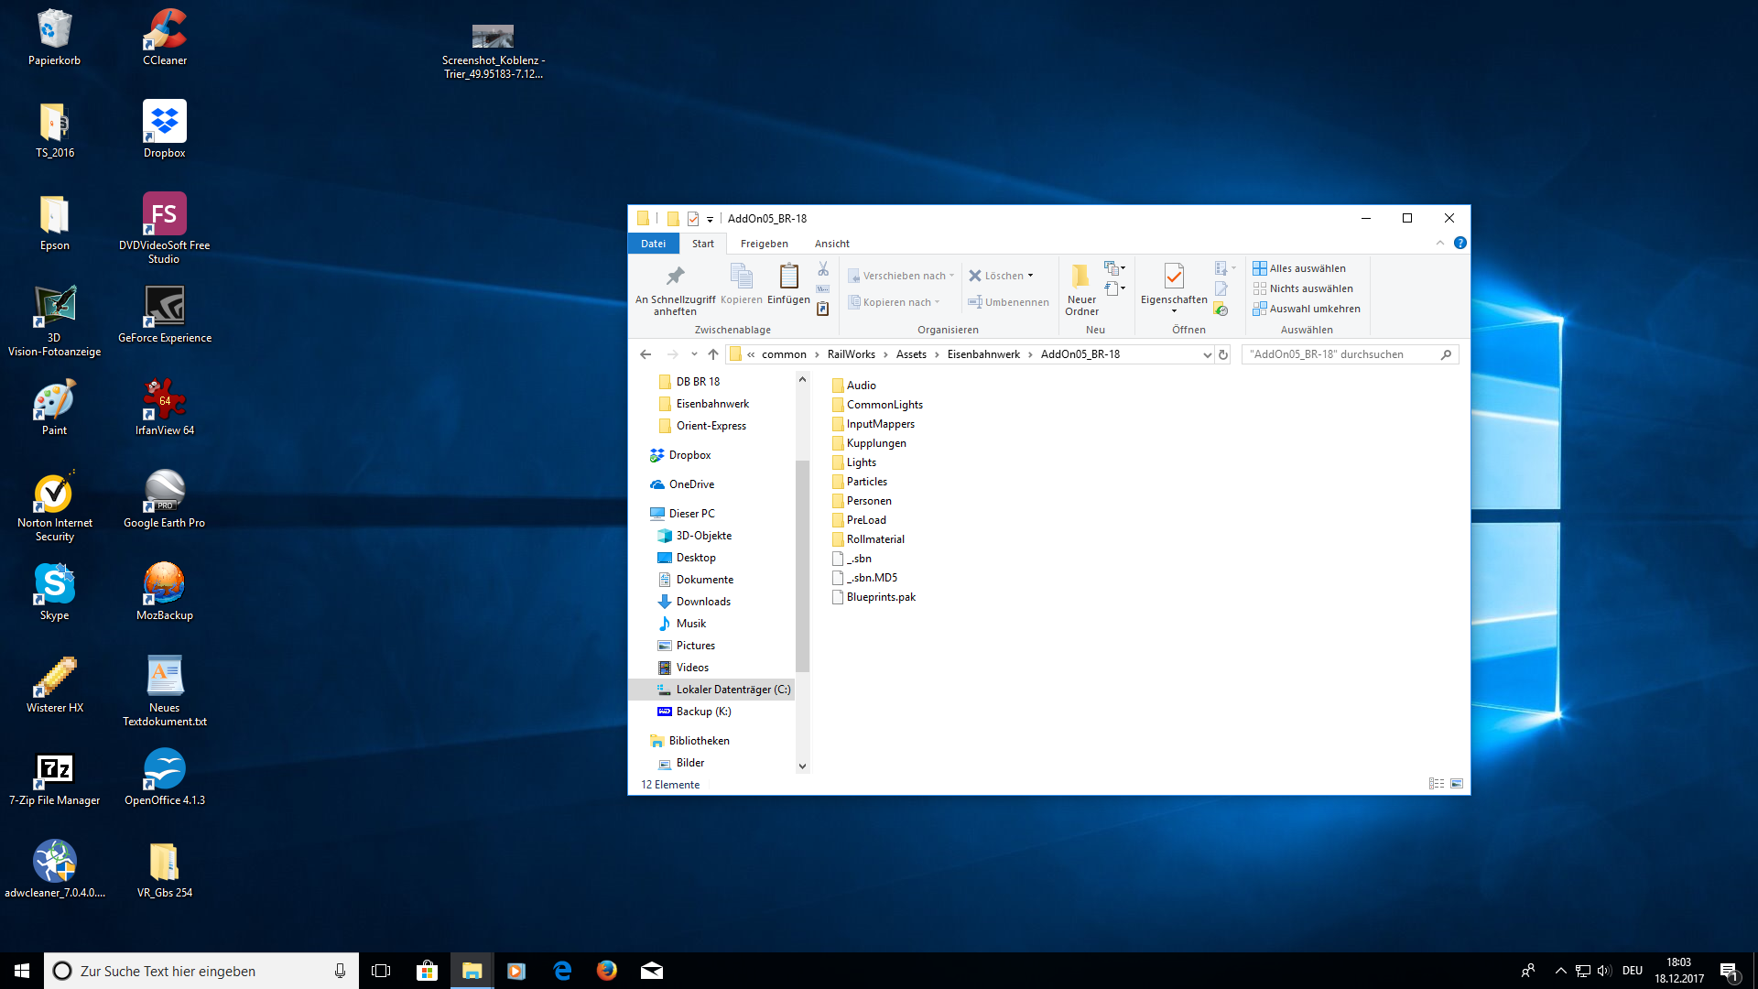
Task: Select Downloads in the navigation pane
Action: click(x=703, y=602)
